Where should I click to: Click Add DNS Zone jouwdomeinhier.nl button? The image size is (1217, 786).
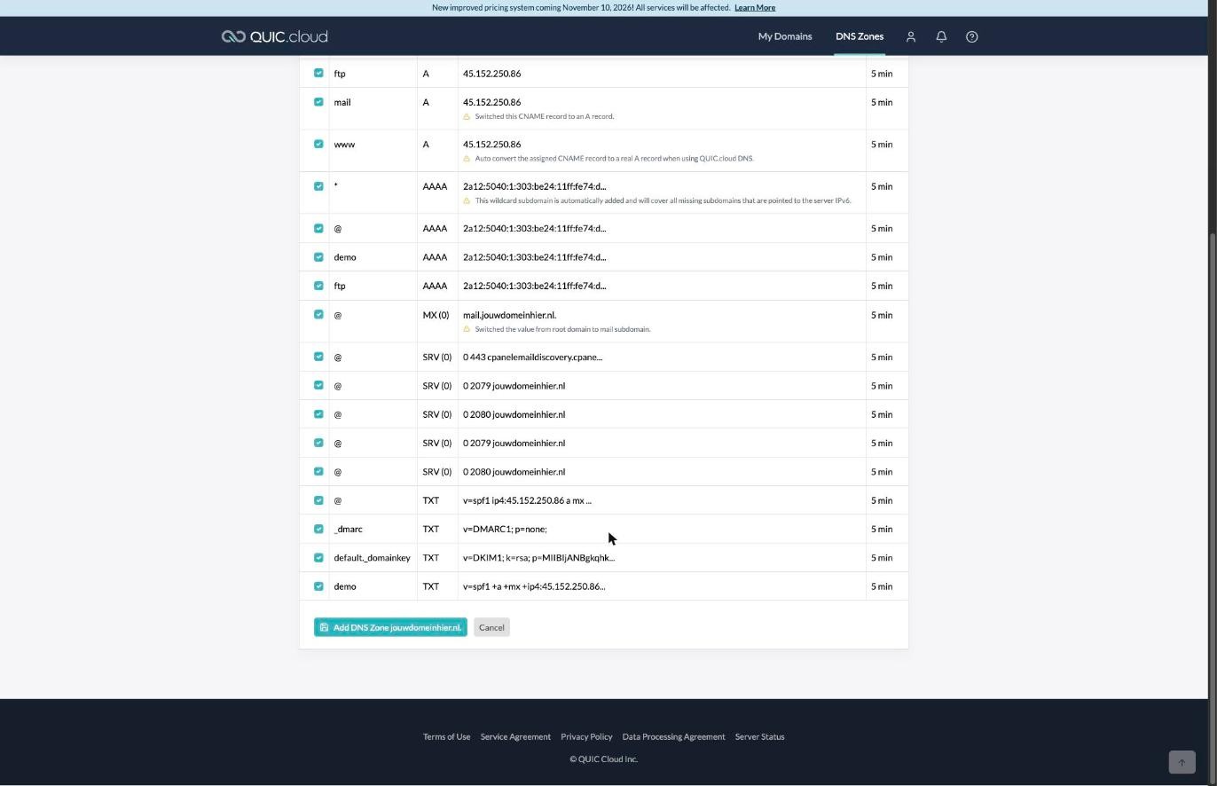[x=390, y=627]
